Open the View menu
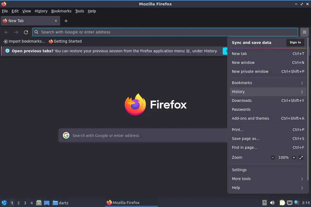Screen dimensions: 311x207 (x=26, y=11)
